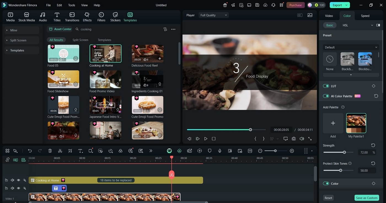
Task: Click the split scissors tool in toolbar
Action: pos(60,151)
